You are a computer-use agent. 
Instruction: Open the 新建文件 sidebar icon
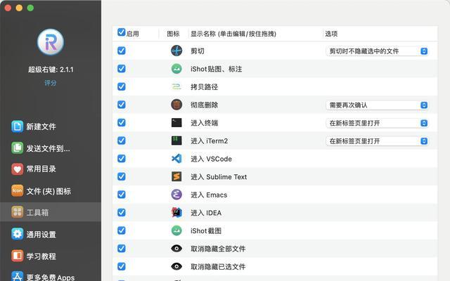pos(17,126)
